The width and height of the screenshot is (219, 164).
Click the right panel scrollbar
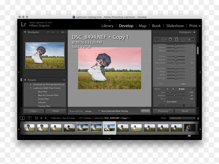point(198,50)
